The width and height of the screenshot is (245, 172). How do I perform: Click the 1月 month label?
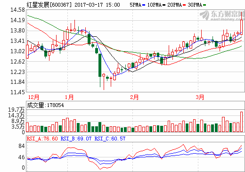tap(69, 97)
